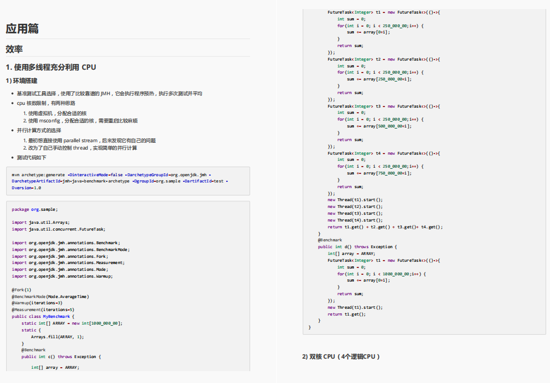The height and width of the screenshot is (383, 550).
Task: Click @BenchmarkMode(Mode.AverageTime) annotation
Action: click(50, 296)
